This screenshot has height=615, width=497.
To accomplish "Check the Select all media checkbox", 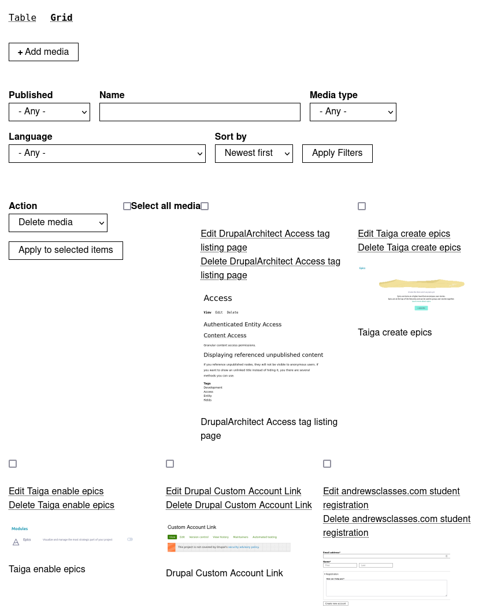I will [x=127, y=206].
